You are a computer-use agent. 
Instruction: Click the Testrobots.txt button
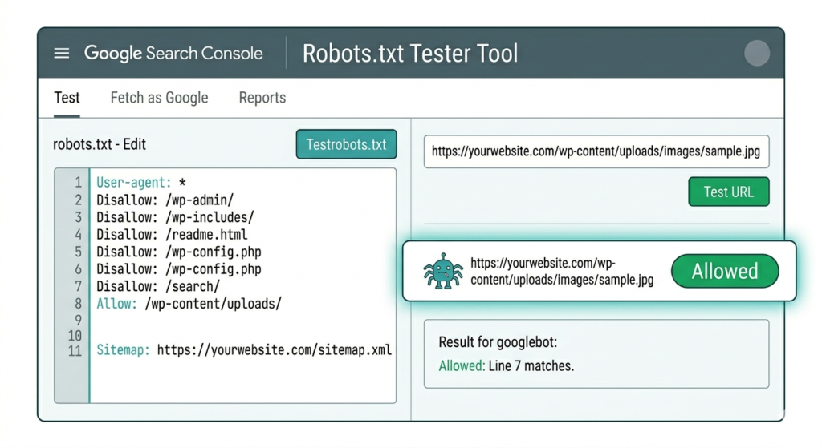click(346, 144)
